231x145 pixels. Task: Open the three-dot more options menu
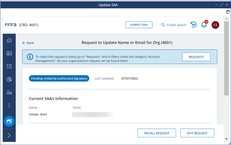[9, 106]
